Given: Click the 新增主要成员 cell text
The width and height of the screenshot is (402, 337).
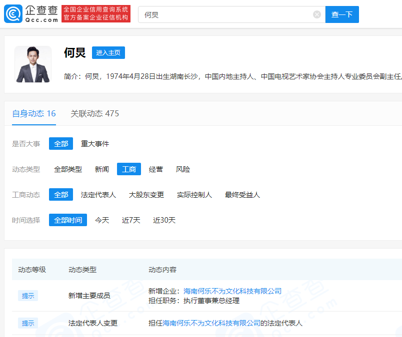Looking at the screenshot, I should (x=89, y=296).
